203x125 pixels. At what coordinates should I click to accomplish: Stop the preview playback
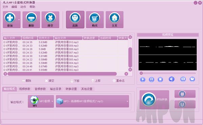160,80
